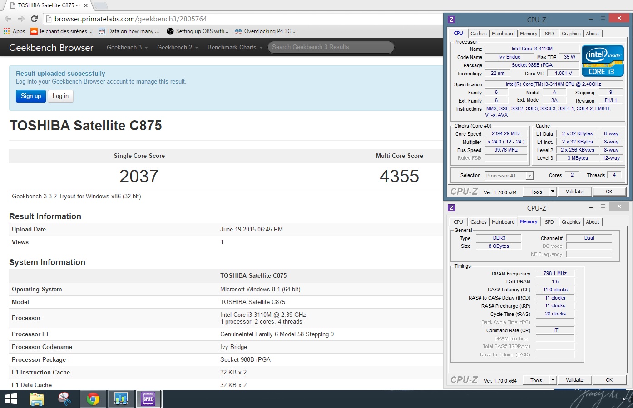
Task: Click the Core Speed value 2394.29 MHz
Action: coord(506,134)
